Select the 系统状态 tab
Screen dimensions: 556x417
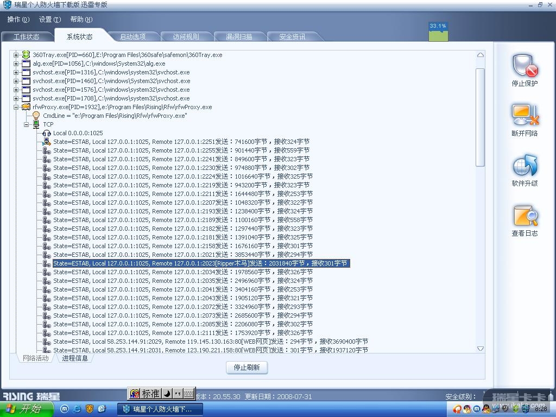[79, 36]
